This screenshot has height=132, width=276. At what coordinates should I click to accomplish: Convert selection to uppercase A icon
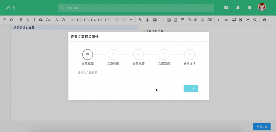click(x=57, y=20)
